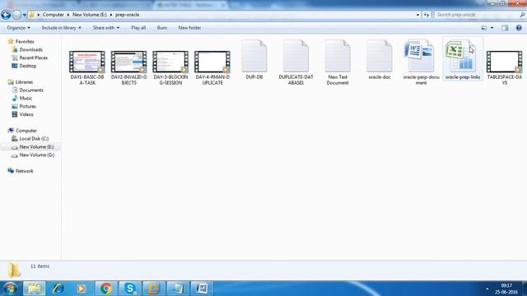Select the DAY-4-RMAN-DUPLICATE video thumbnail

[x=212, y=62]
